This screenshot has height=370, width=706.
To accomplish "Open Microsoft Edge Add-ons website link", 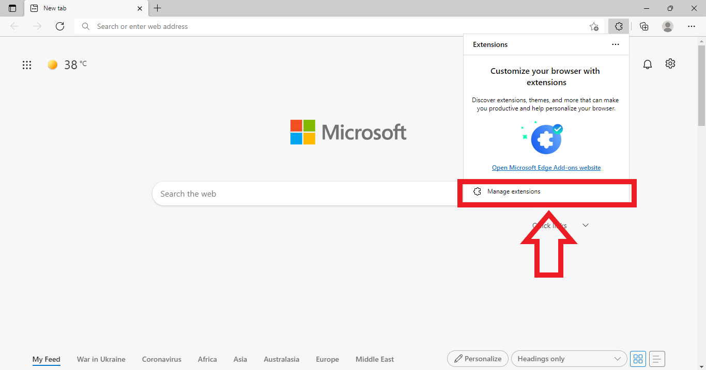I will coord(546,167).
